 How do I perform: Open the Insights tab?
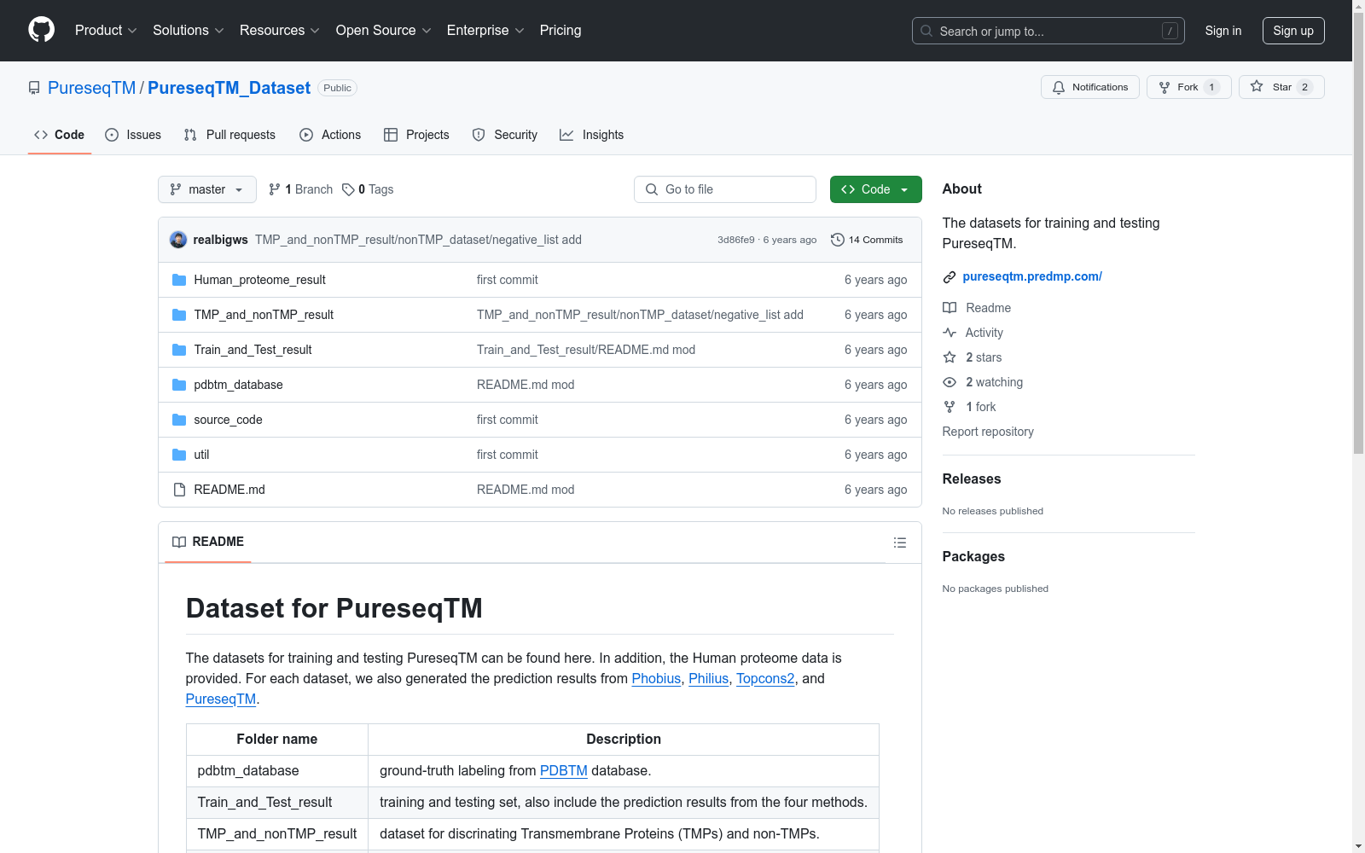click(x=591, y=135)
